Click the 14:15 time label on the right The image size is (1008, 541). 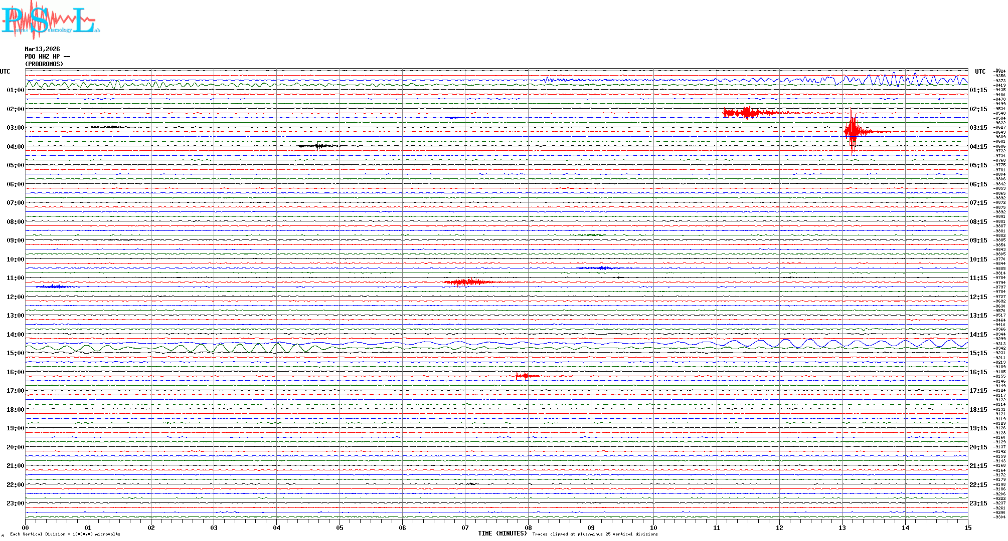tap(978, 335)
